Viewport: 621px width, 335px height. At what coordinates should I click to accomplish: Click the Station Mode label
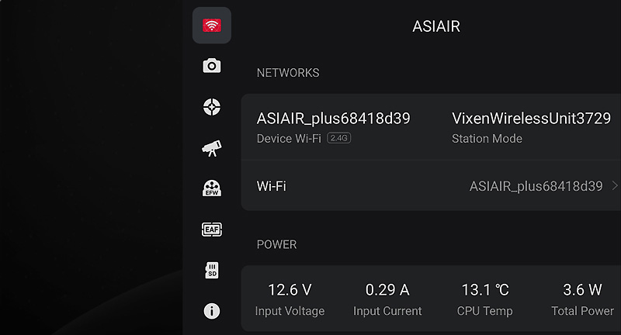pyautogui.click(x=487, y=139)
